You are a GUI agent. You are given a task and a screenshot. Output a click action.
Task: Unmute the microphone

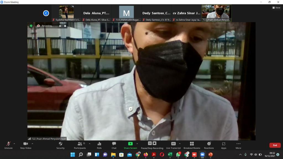[x=9, y=145]
